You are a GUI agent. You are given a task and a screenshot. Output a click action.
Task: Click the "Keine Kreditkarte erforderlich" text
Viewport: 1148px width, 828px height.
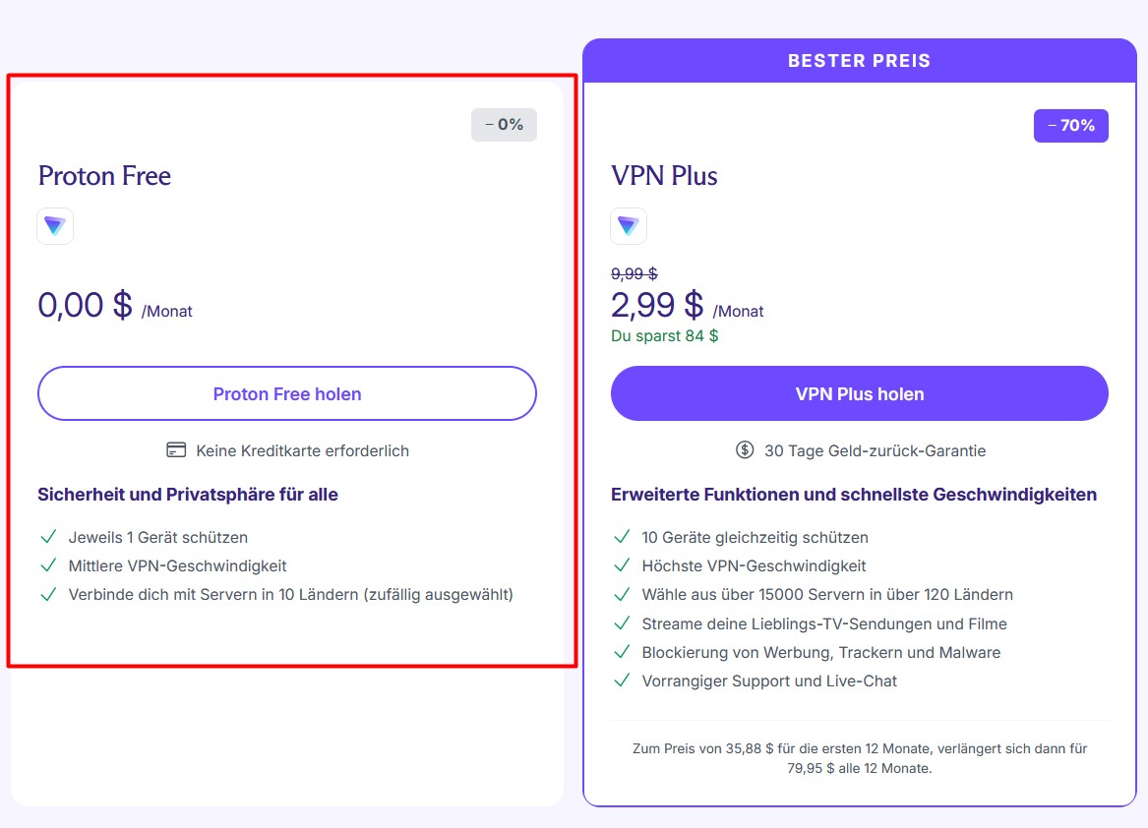(x=302, y=450)
